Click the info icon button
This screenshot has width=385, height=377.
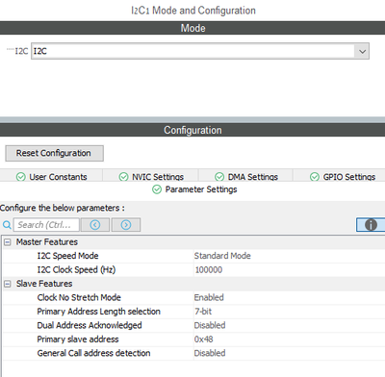pyautogui.click(x=371, y=225)
